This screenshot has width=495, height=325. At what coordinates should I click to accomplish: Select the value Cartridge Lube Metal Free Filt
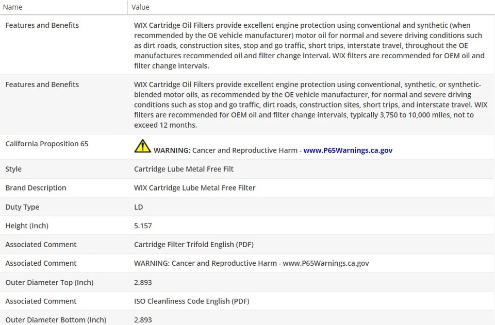[184, 169]
